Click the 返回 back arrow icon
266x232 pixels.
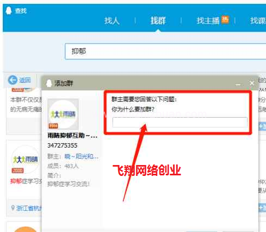point(13,80)
